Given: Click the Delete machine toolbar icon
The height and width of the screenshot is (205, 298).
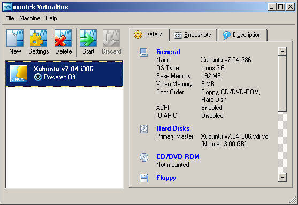Looking at the screenshot, I should tap(63, 38).
